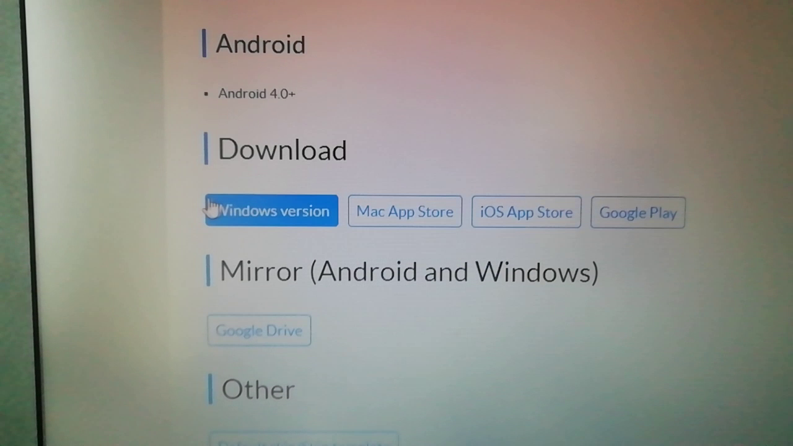This screenshot has width=793, height=446.
Task: Click the 'Android' section heading
Action: [260, 44]
